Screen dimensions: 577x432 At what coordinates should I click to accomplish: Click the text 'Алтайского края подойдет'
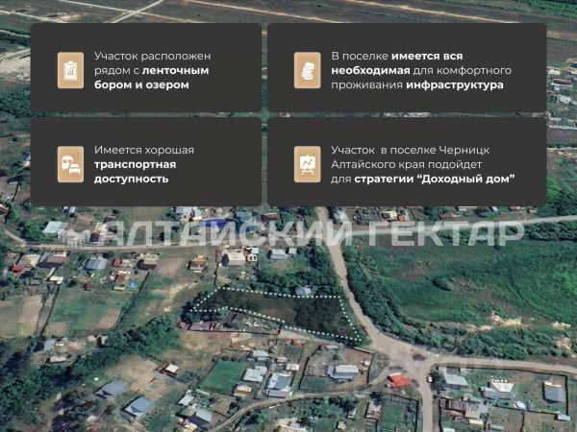[406, 164]
